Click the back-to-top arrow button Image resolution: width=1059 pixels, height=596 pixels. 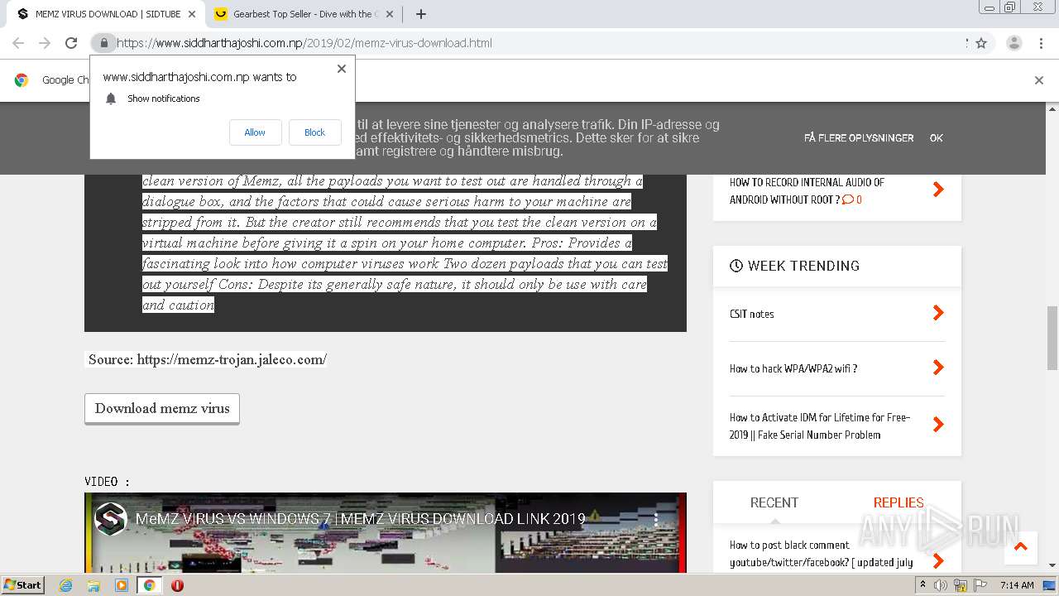point(1020,547)
